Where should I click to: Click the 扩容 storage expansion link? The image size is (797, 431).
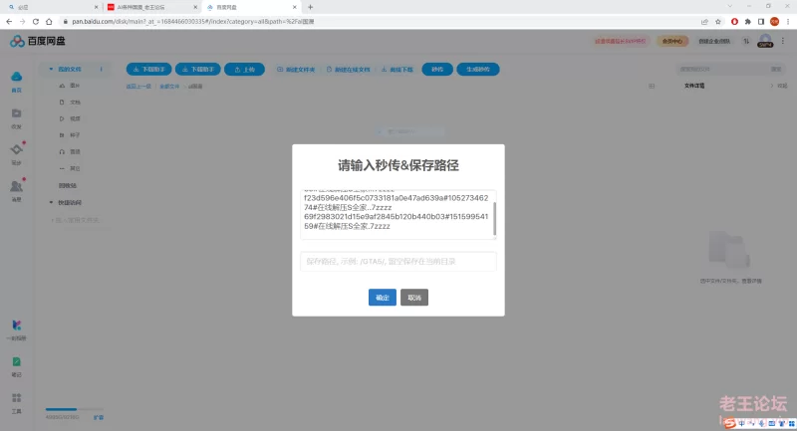pyautogui.click(x=98, y=417)
